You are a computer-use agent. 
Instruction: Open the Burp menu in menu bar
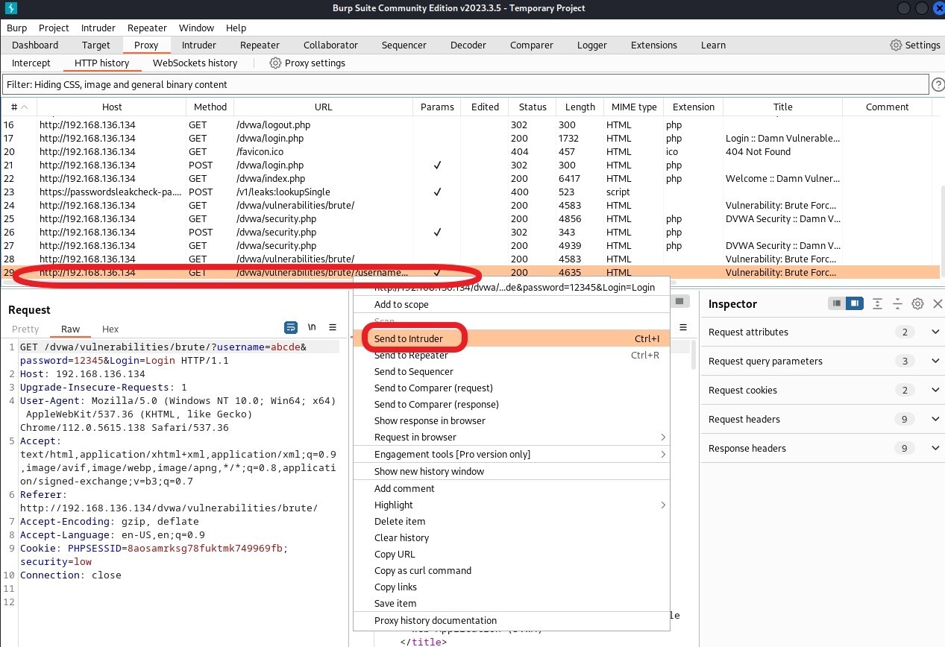16,28
